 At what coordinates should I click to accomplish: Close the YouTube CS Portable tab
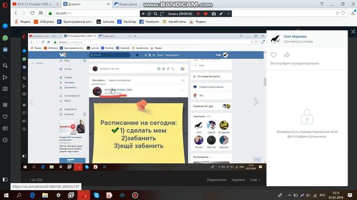(x=57, y=4)
